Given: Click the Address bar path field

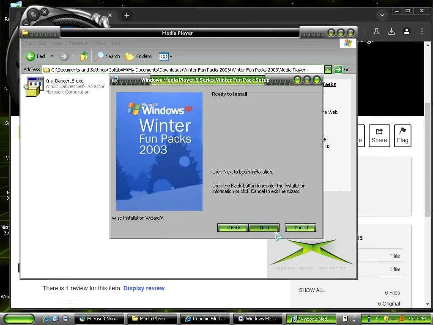Looking at the screenshot, I should click(183, 70).
